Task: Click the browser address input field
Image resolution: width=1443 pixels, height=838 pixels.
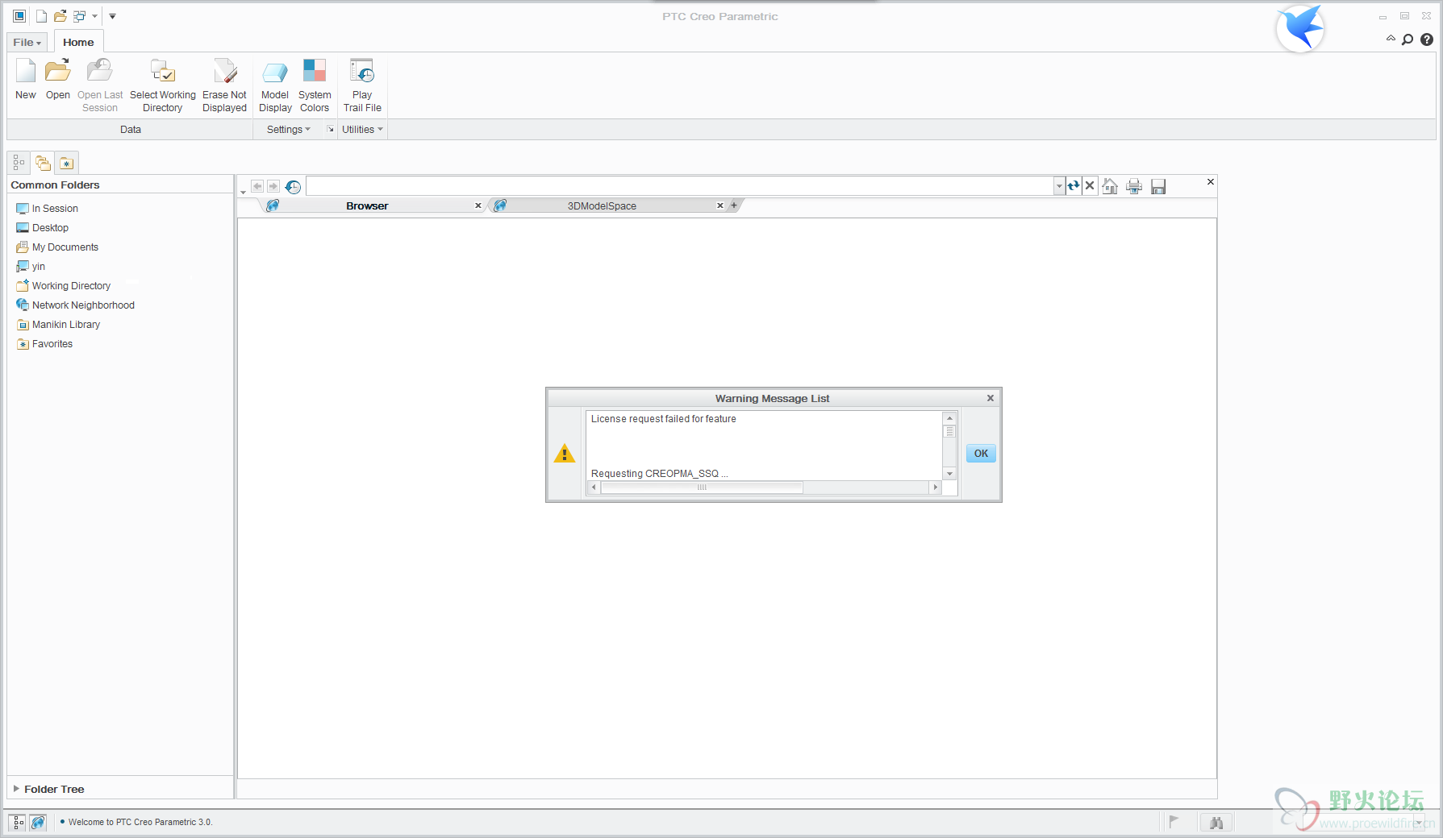Action: coord(680,186)
